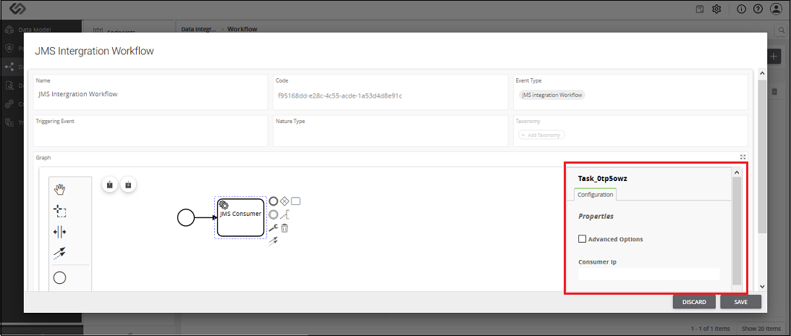Screen dimensions: 791x336
Task: Open user profile avatar
Action: tap(775, 9)
